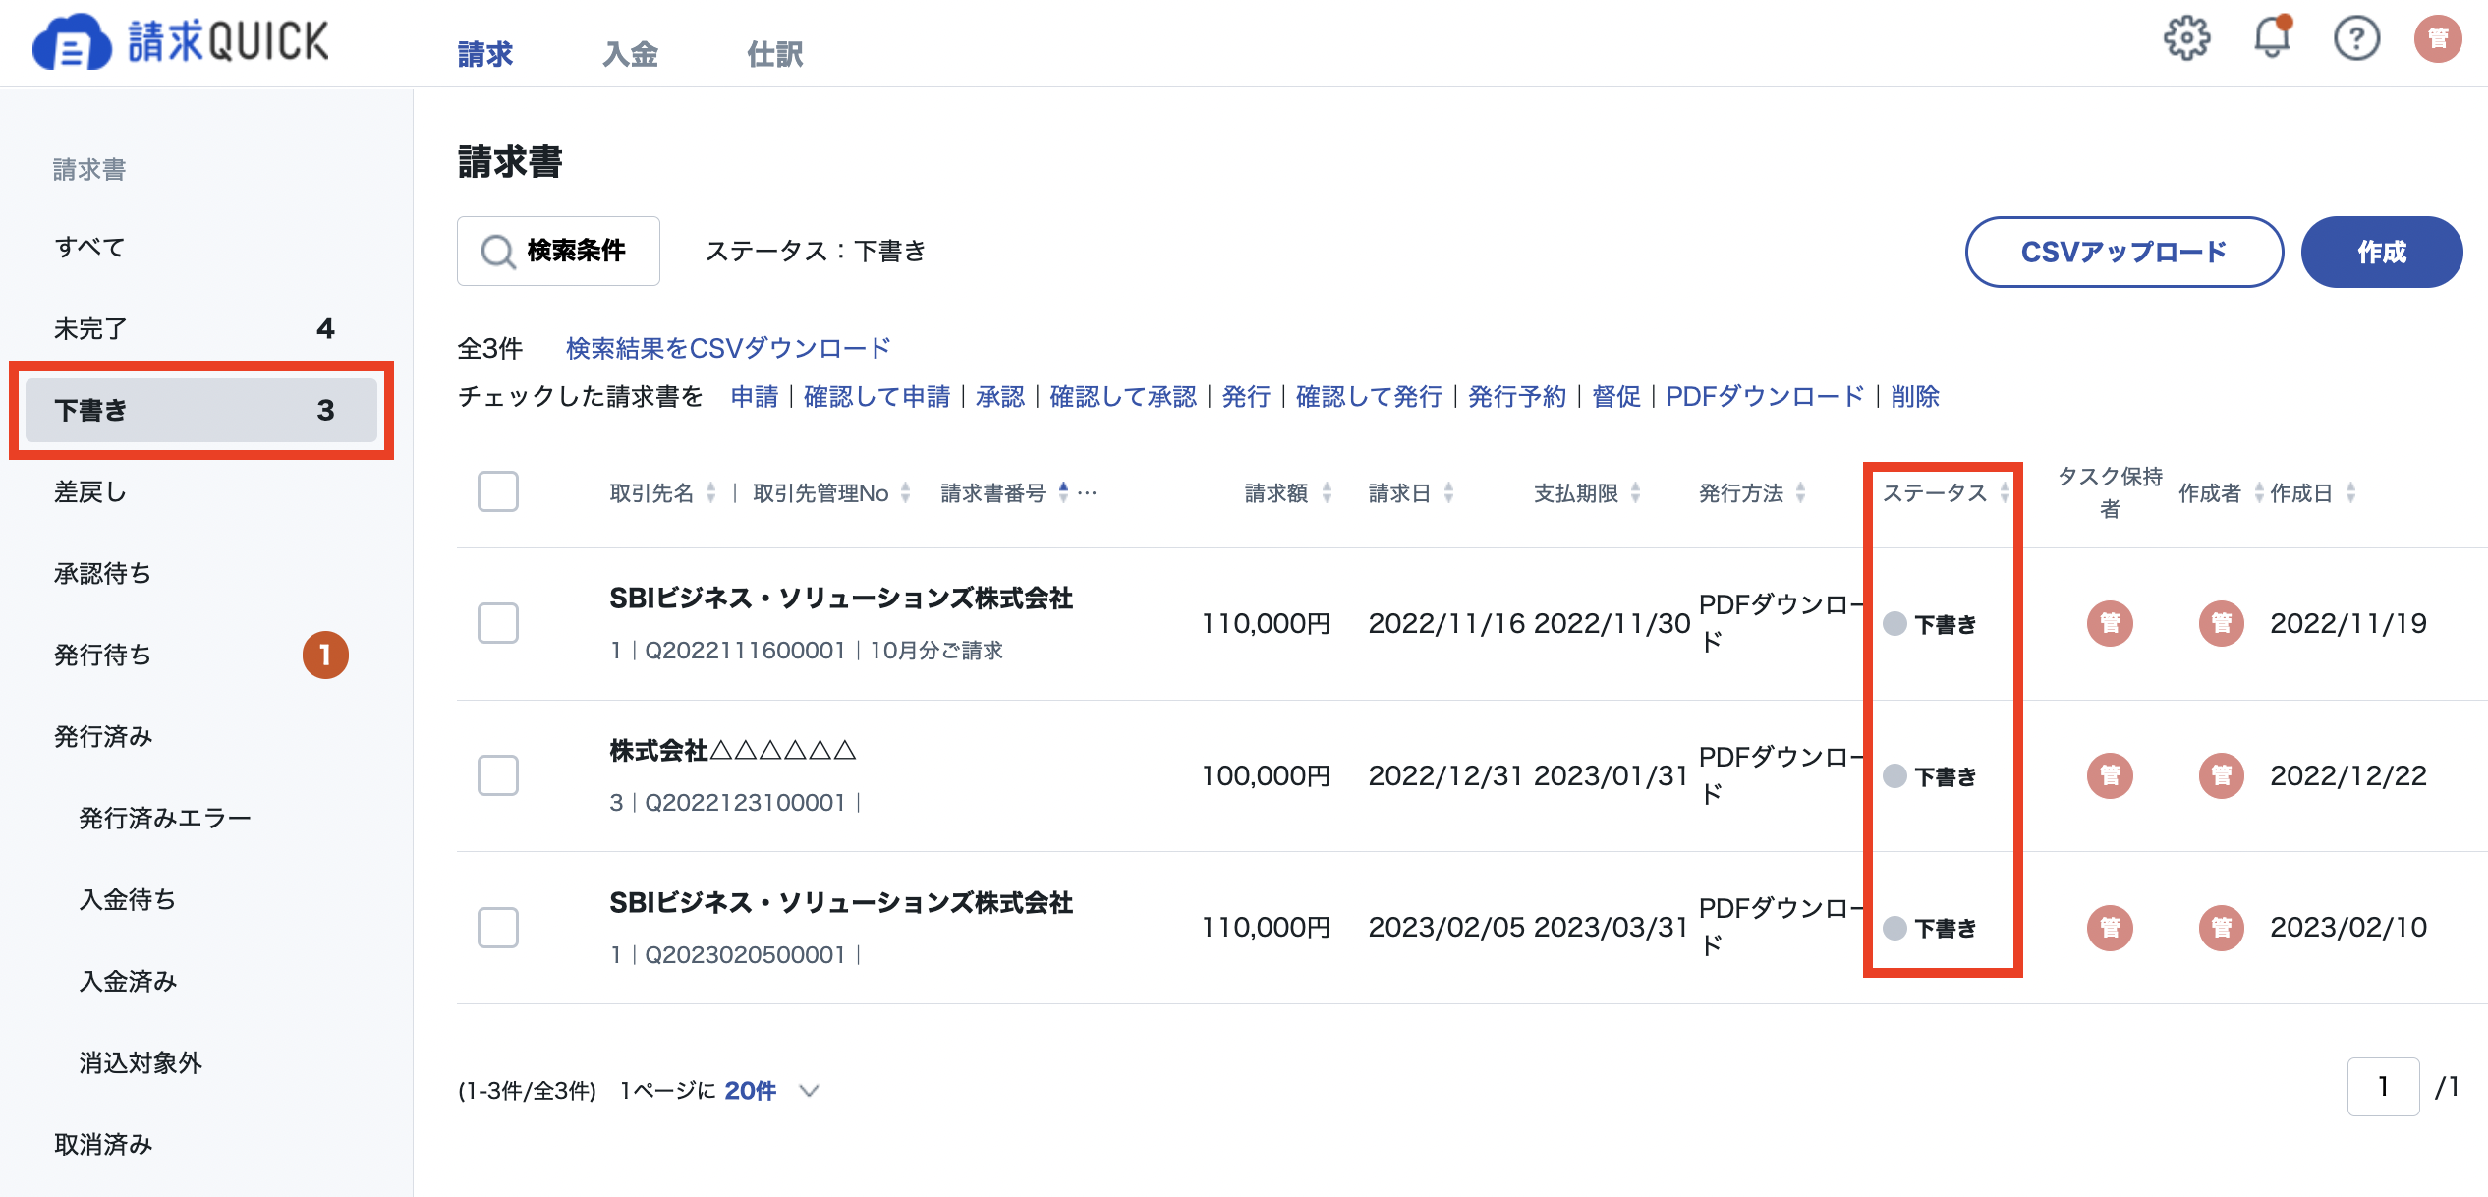Image resolution: width=2488 pixels, height=1197 pixels.
Task: Select 取消済み in the sidebar
Action: pyautogui.click(x=201, y=1144)
